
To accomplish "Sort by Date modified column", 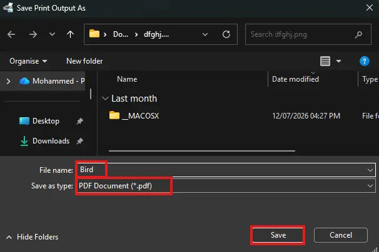I will [295, 79].
